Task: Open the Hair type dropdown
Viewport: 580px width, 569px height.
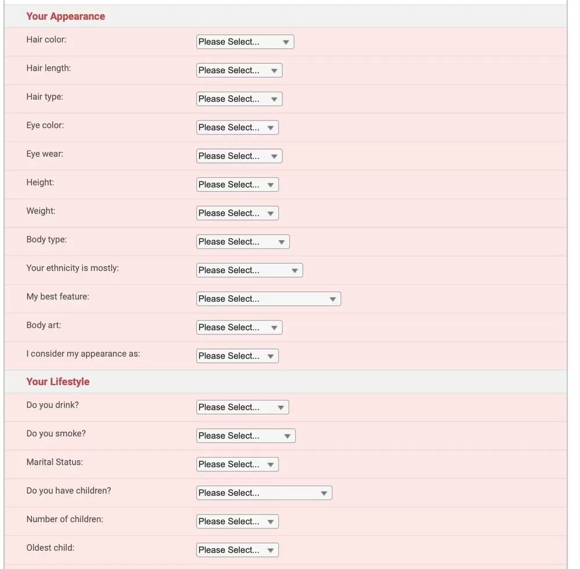Action: 239,99
